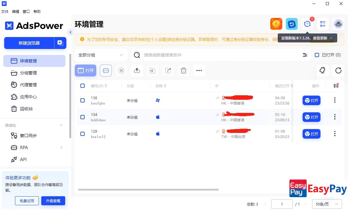This screenshot has width=348, height=210.
Task: Open the tag label icon
Action: pyautogui.click(x=323, y=70)
